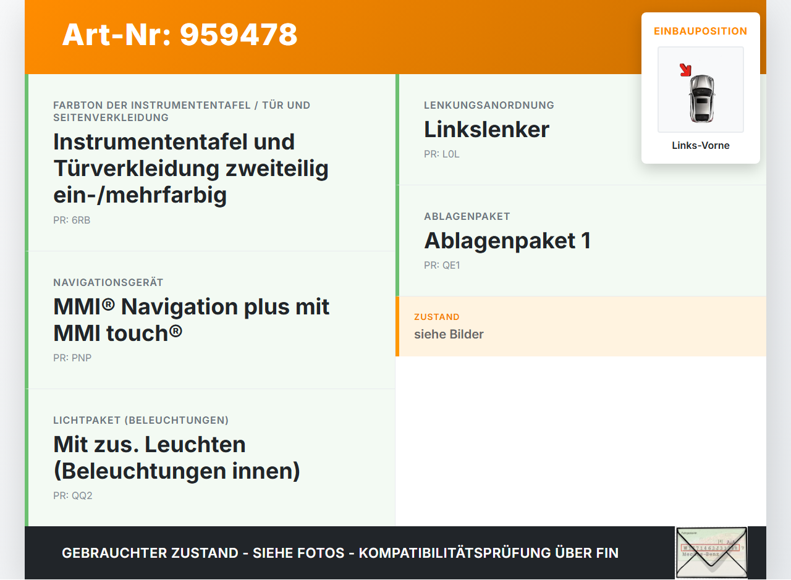
Task: Click the PR code QQ2
Action: (x=72, y=495)
